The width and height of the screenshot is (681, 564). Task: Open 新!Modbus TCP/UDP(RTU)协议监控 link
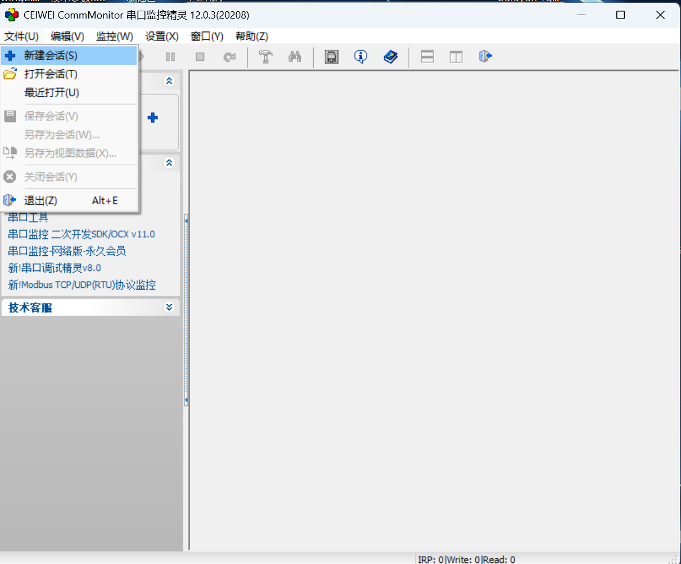pyautogui.click(x=82, y=285)
